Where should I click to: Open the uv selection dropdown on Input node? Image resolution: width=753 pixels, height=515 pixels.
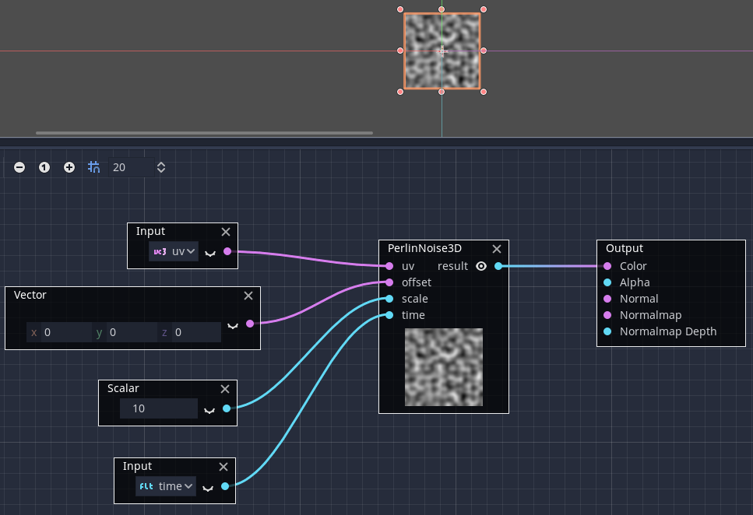click(181, 250)
